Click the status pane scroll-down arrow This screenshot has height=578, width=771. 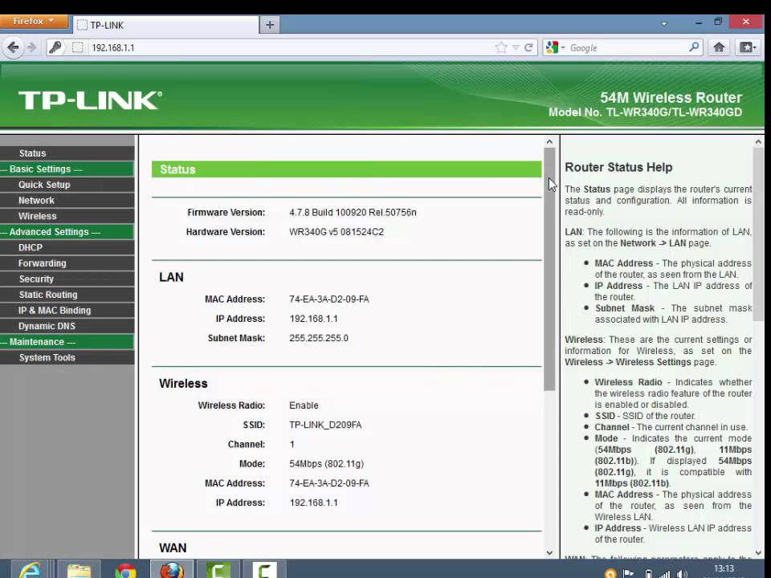[x=549, y=552]
